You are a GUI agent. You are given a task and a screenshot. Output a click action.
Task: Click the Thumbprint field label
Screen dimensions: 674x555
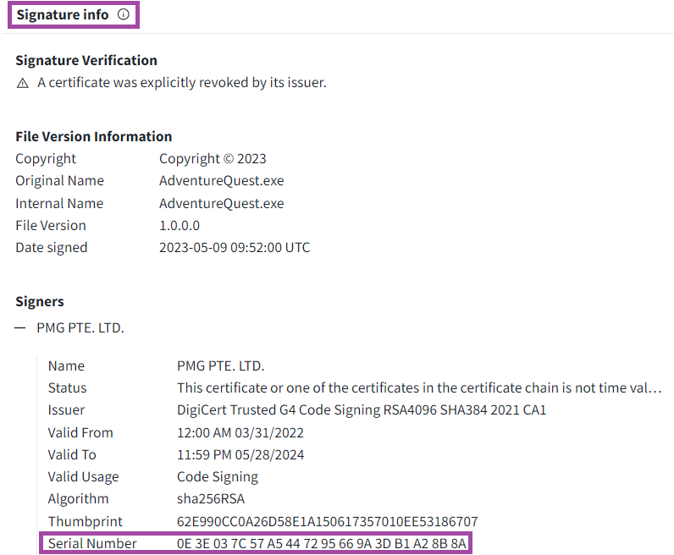pos(86,521)
